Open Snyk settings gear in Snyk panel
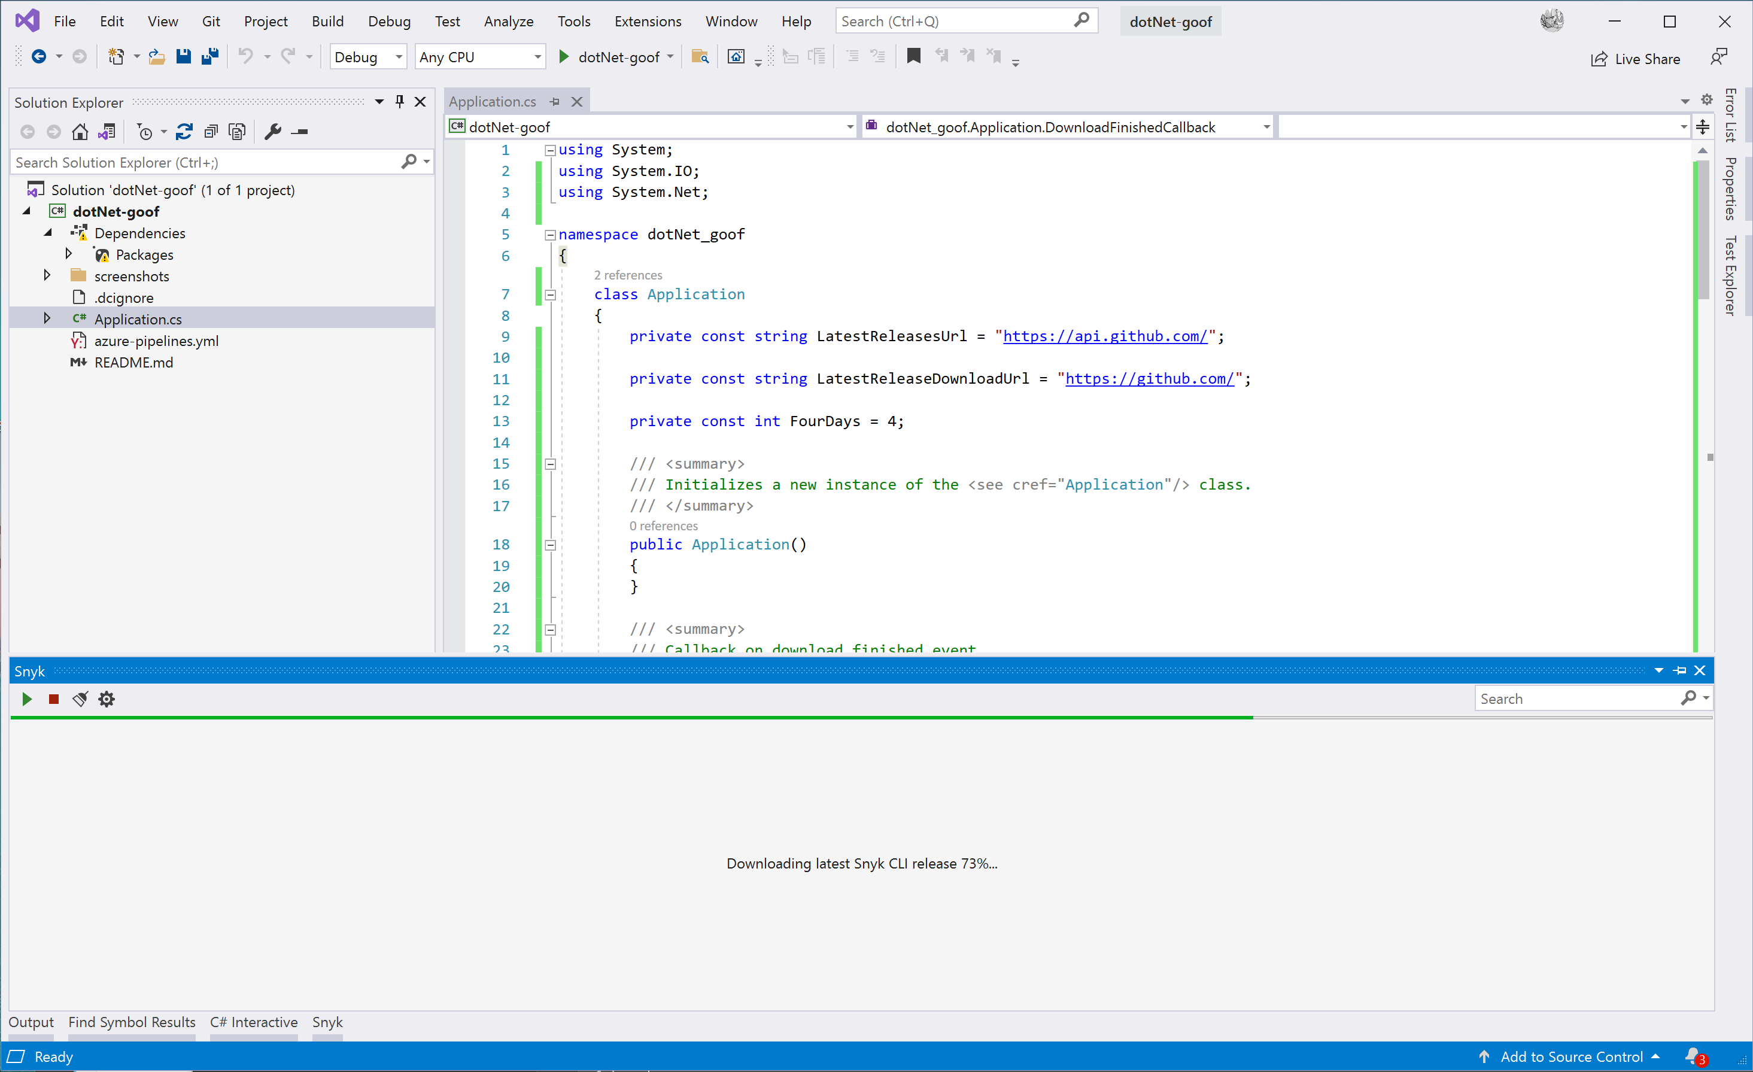 click(107, 699)
